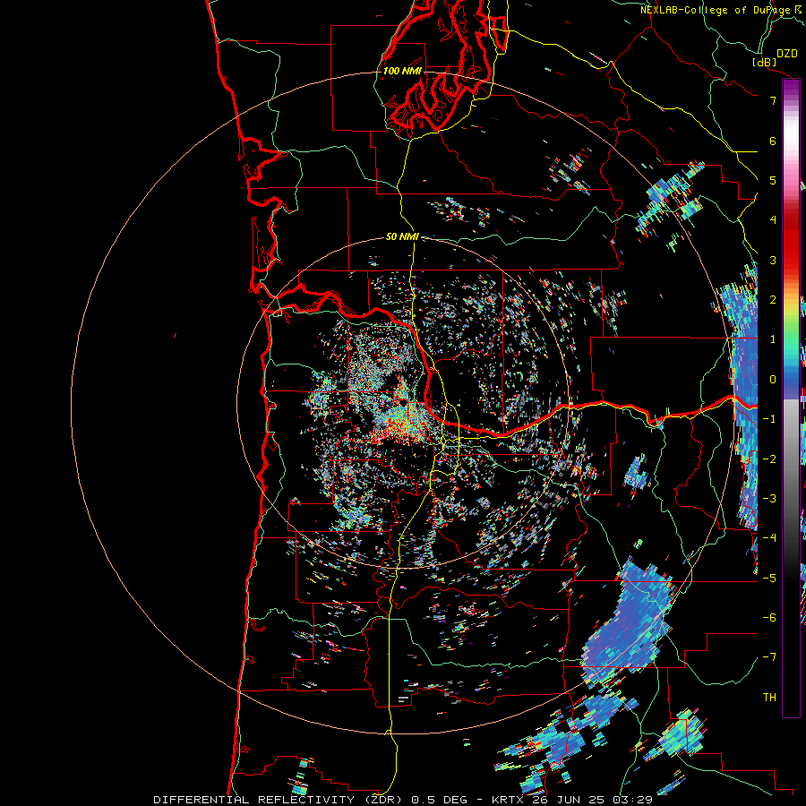Click the -4 tick label on scale
806x806 pixels.
769,538
